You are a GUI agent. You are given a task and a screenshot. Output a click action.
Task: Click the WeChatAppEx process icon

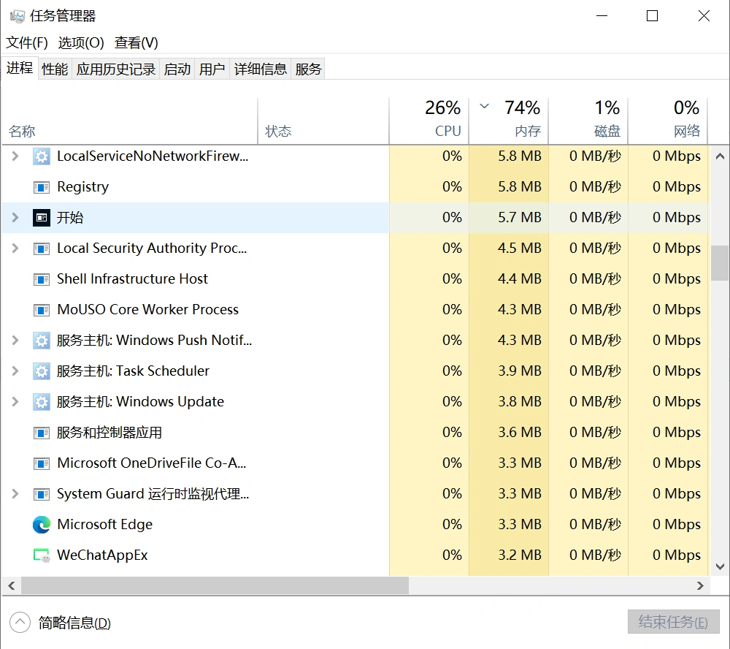coord(42,555)
